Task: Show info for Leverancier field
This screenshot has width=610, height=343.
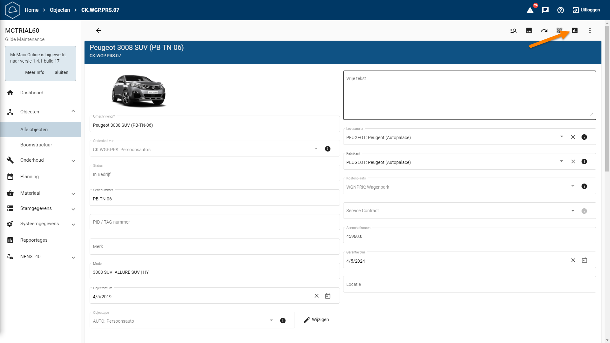Action: coord(584,137)
